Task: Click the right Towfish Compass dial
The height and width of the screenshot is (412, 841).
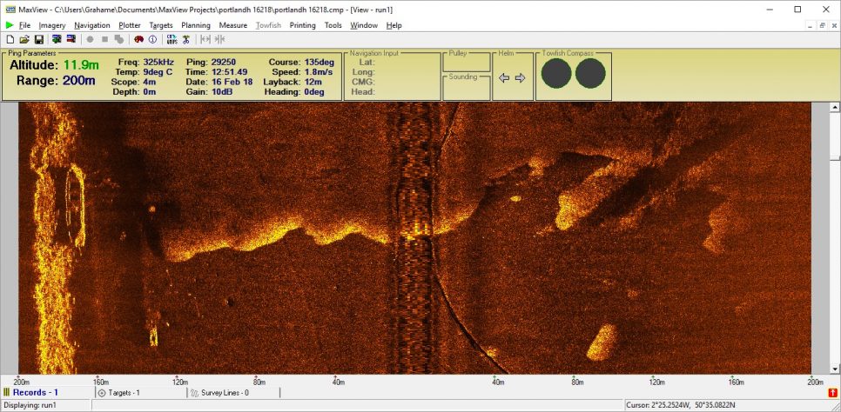Action: coord(590,73)
